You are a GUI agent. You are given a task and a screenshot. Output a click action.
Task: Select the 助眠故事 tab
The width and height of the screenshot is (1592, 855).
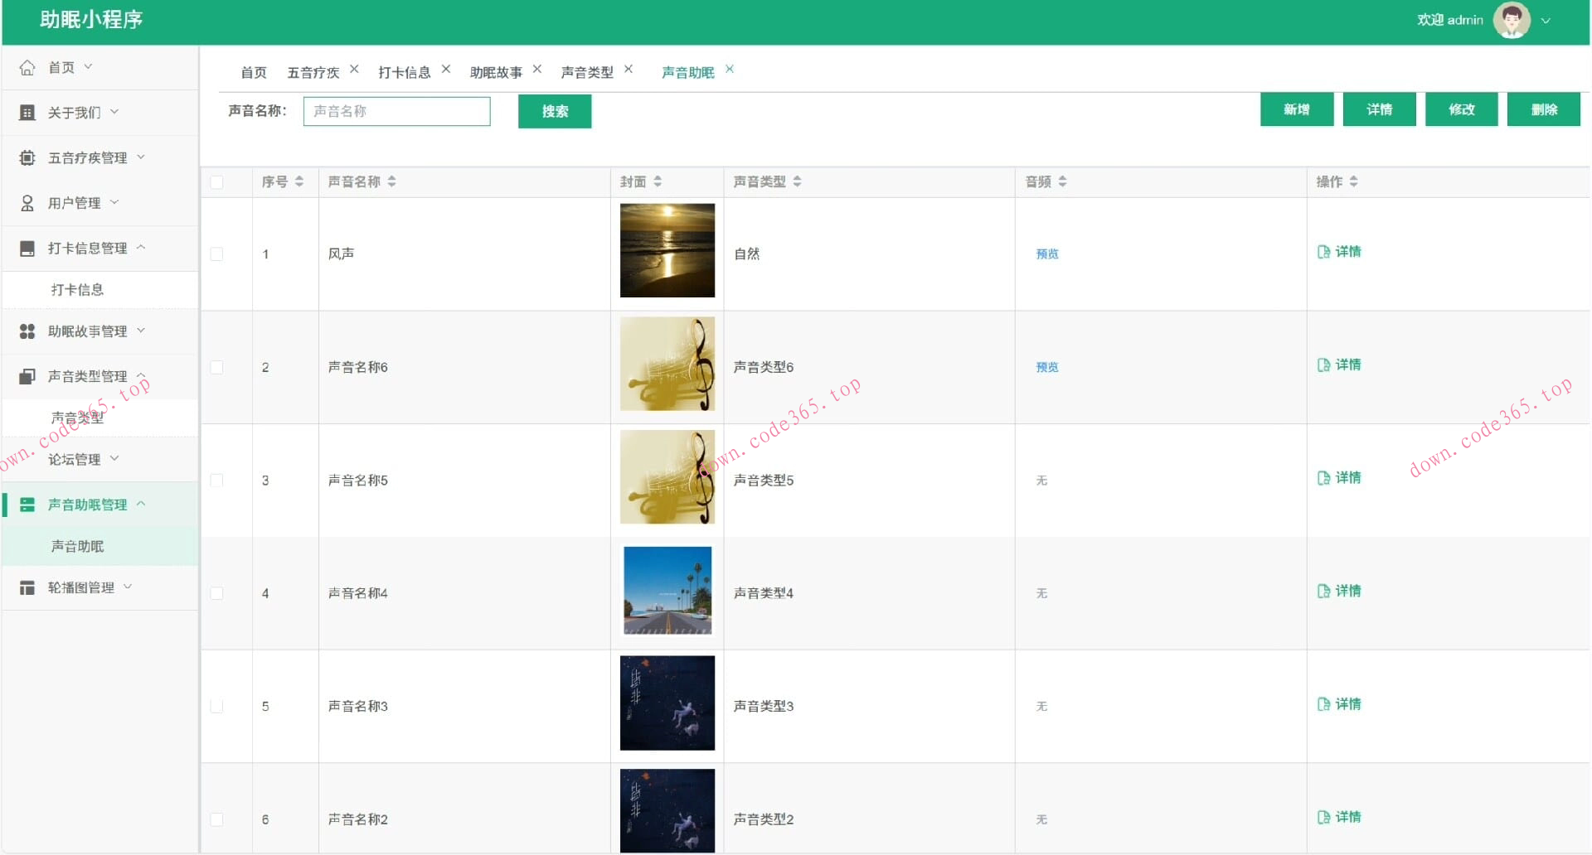496,72
